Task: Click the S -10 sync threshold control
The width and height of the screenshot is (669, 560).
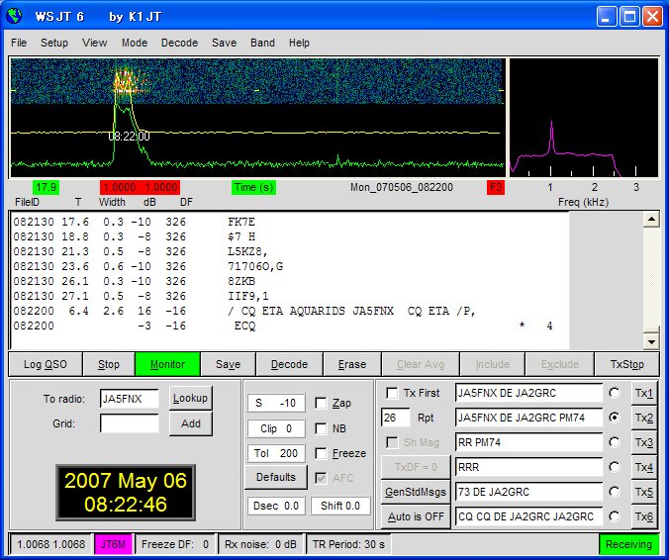Action: [276, 403]
